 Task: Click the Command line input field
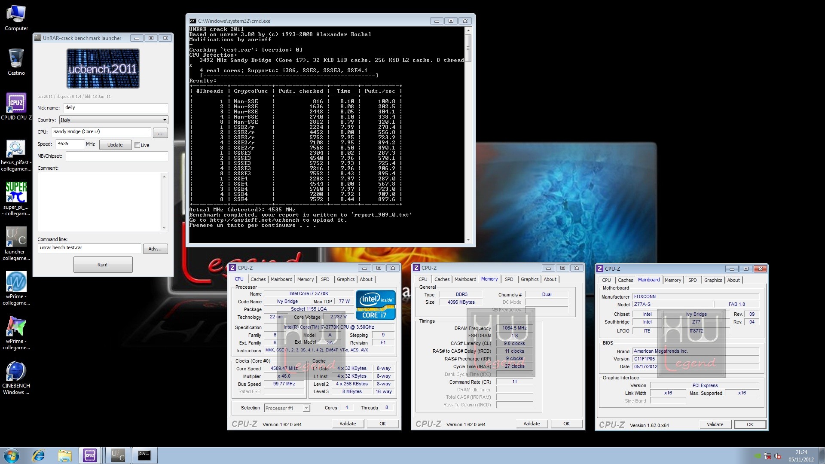click(x=89, y=248)
